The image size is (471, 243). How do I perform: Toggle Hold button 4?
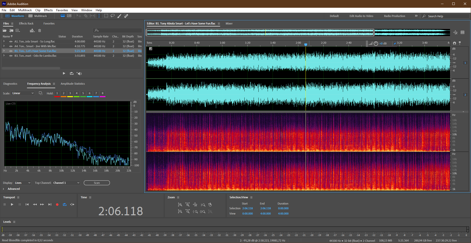pyautogui.click(x=76, y=93)
